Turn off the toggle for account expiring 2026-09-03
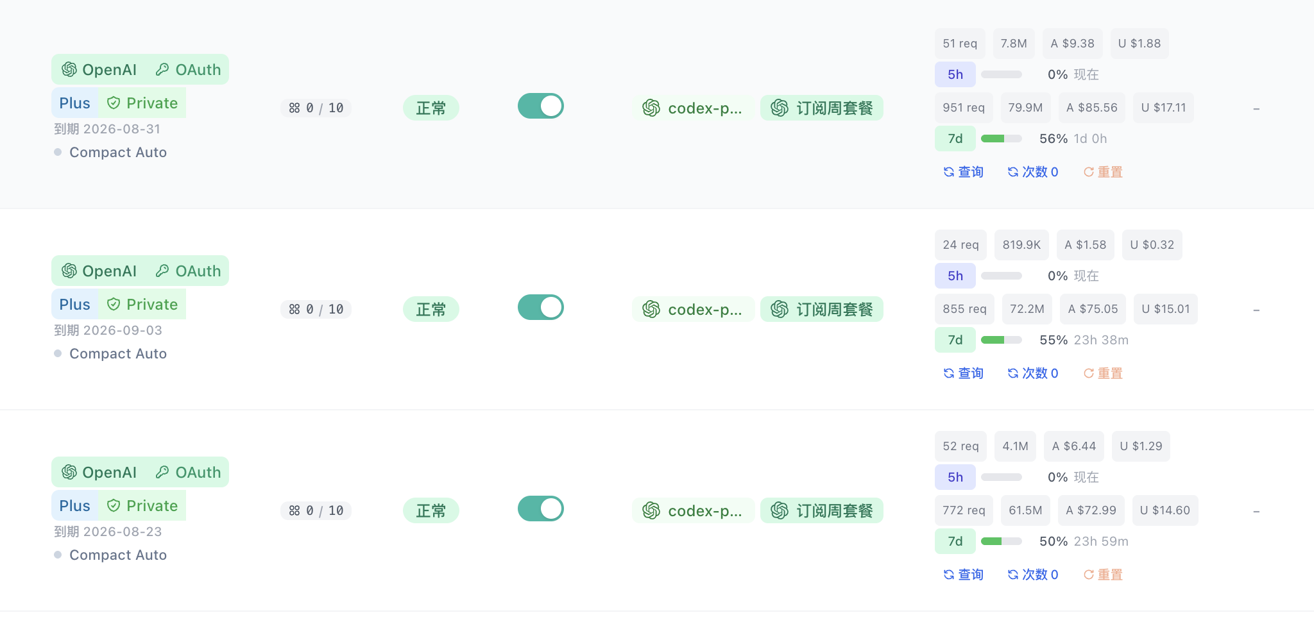The width and height of the screenshot is (1314, 622). pos(541,307)
